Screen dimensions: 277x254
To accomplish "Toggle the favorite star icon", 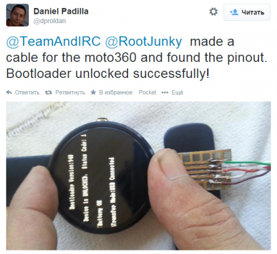I will [x=93, y=92].
